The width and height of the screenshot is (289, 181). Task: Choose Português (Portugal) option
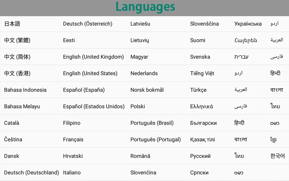155,139
